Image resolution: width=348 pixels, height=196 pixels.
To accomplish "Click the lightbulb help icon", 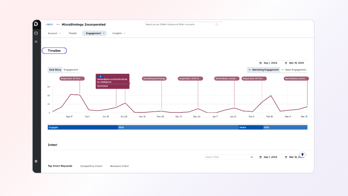I will [302, 154].
